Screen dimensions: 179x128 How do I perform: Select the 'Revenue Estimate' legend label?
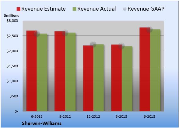(44, 9)
